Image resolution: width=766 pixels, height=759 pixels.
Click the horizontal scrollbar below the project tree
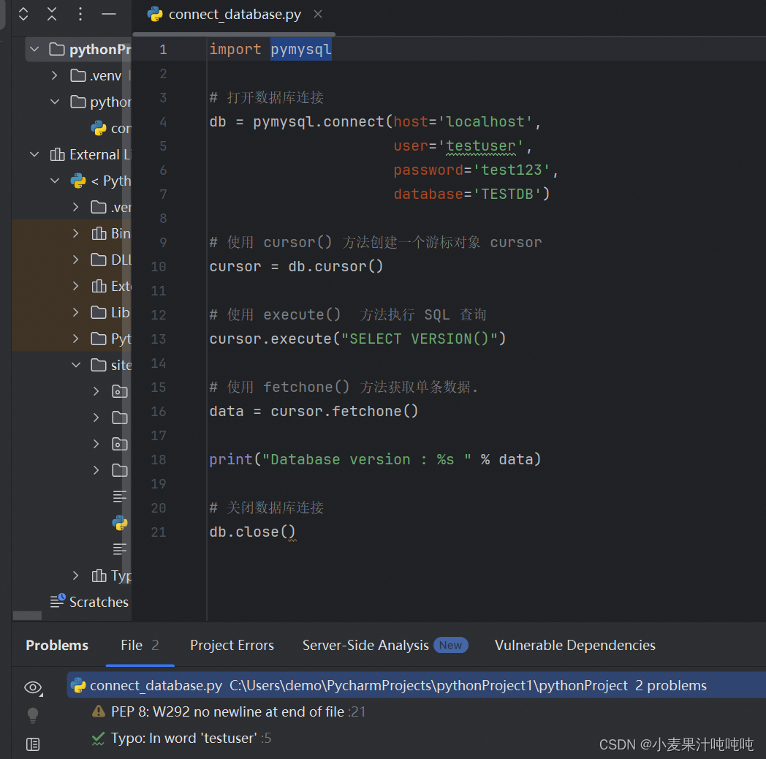(27, 616)
